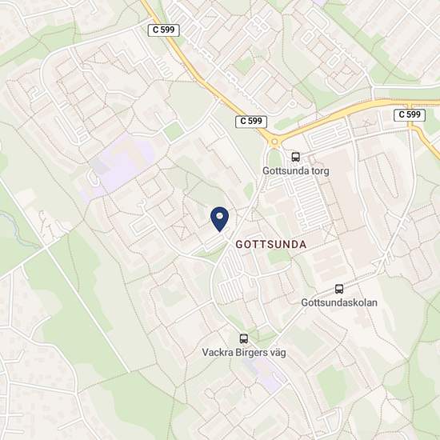Screen dimensions: 440x440
Task: Click the striped parking lot below Gottsunda torg
Action: click(307, 203)
